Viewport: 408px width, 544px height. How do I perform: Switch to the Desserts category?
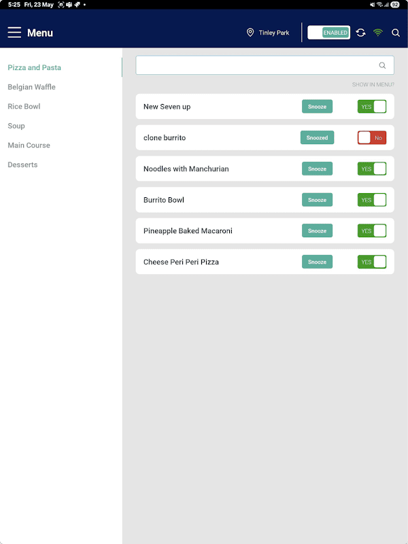click(22, 165)
